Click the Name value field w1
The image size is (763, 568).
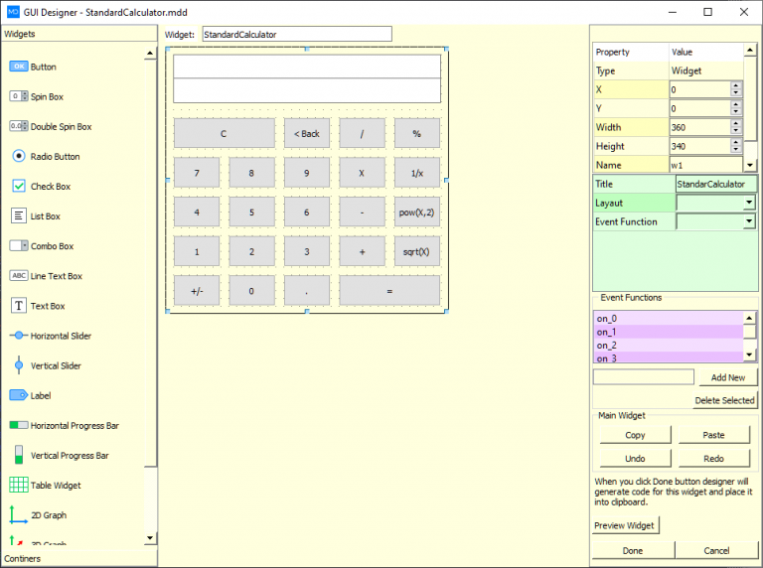coord(706,165)
